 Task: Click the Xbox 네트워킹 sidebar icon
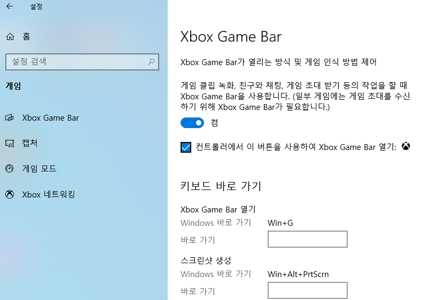coord(10,194)
